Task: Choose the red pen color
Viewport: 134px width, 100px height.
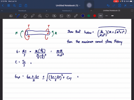Action: [95, 16]
